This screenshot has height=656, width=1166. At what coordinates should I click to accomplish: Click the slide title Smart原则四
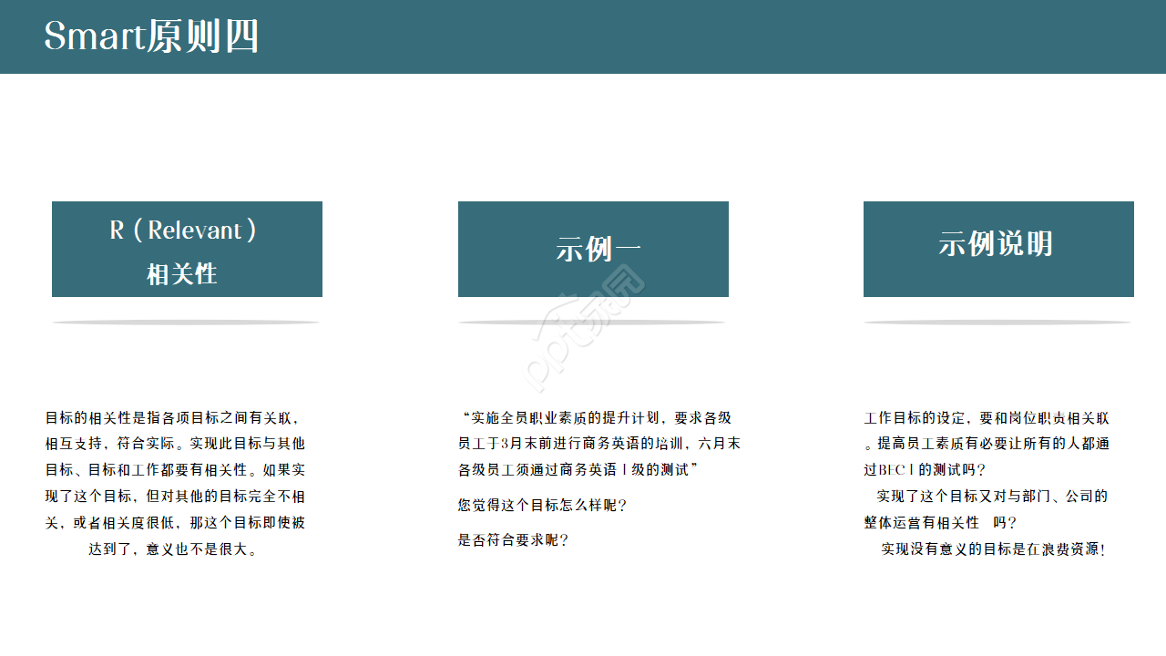pyautogui.click(x=152, y=36)
